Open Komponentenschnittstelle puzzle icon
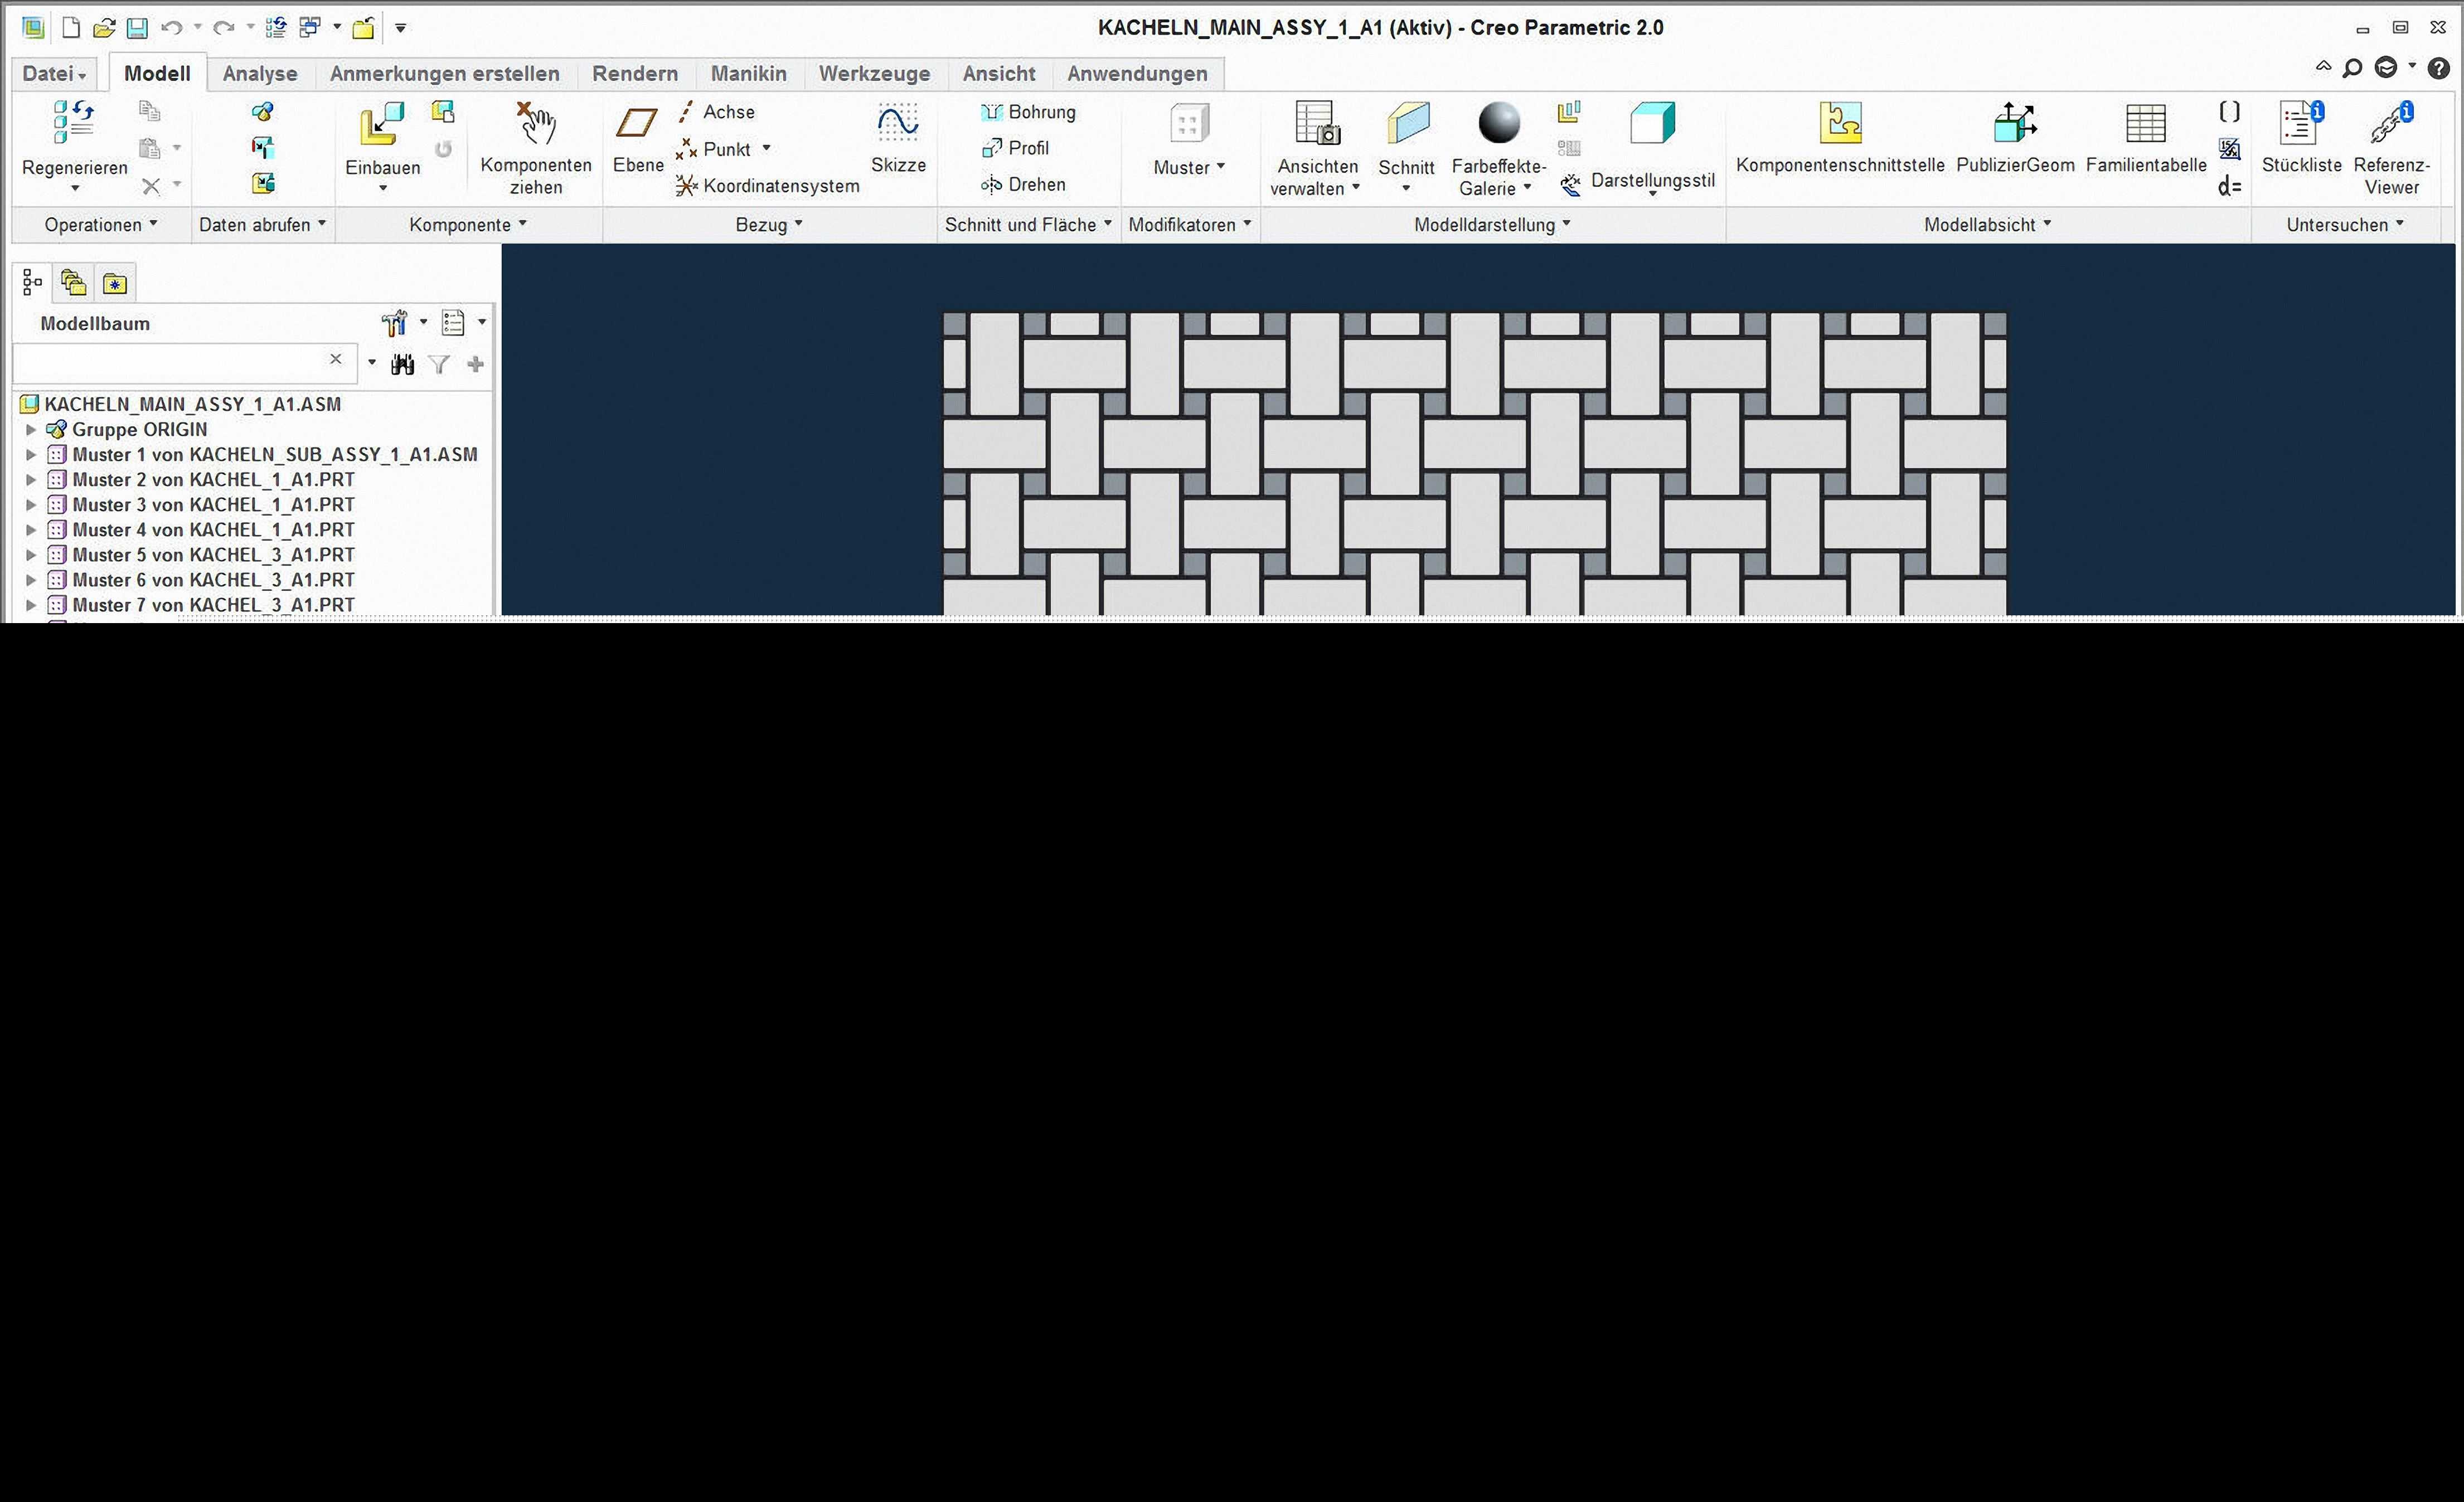Screen dimensions: 2464x1502 pyautogui.click(x=1840, y=123)
